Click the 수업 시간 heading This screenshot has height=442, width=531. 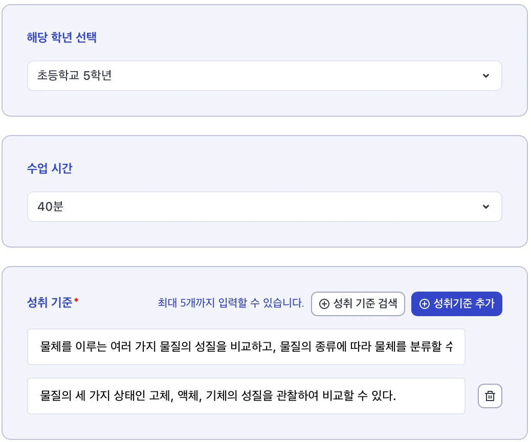(50, 168)
